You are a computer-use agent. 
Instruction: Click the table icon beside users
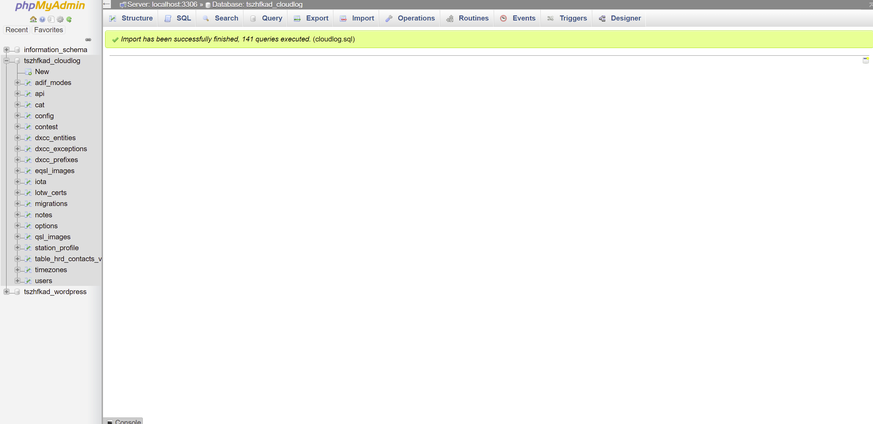28,281
